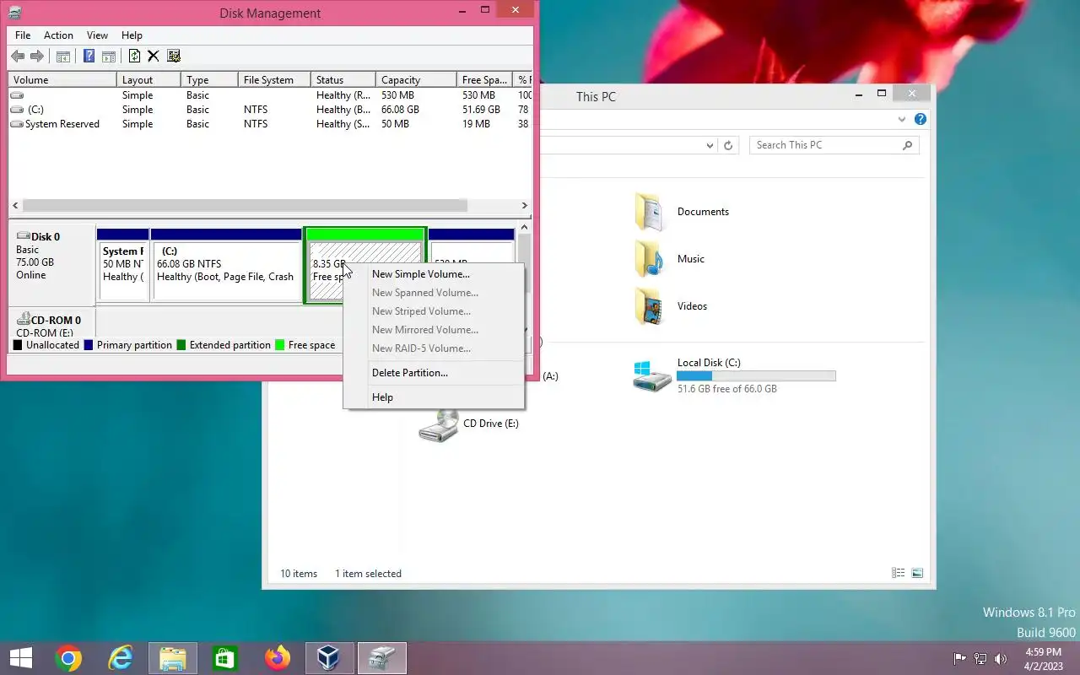Open the address bar dropdown arrow in This PC

(710, 145)
